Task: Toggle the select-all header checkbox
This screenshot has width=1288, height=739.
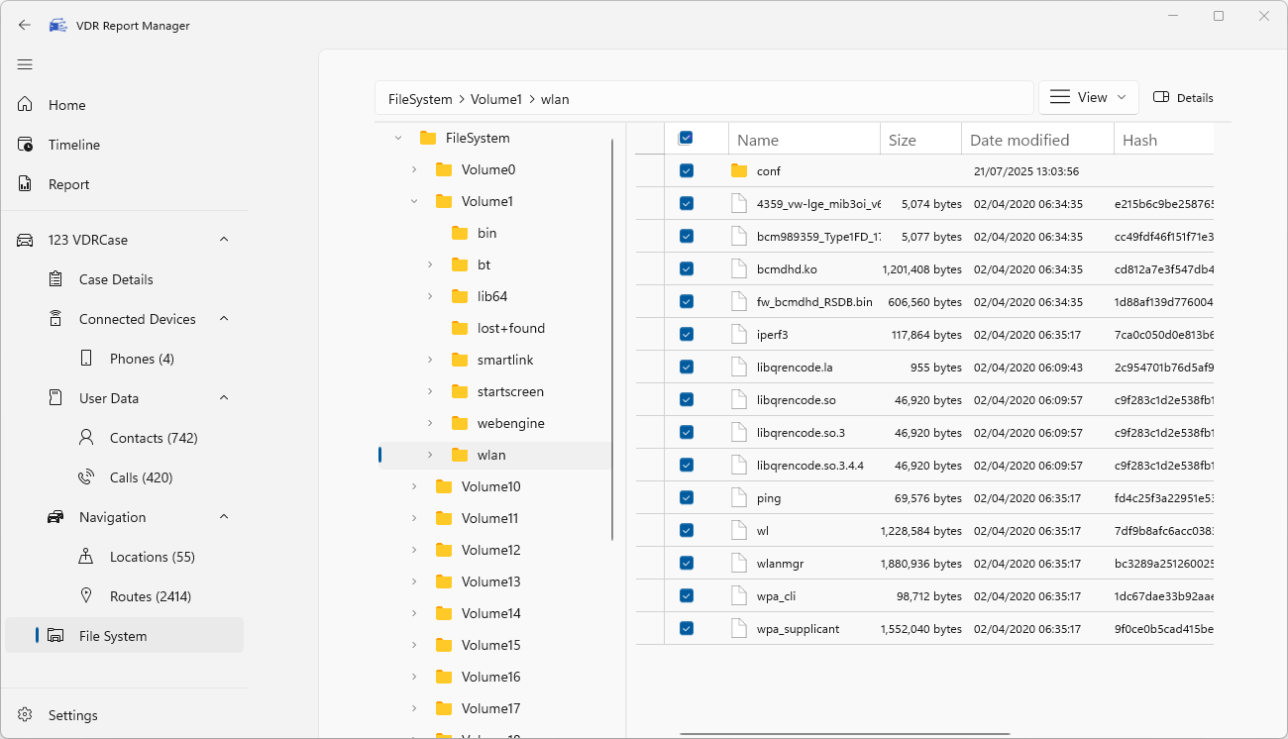Action: (686, 139)
